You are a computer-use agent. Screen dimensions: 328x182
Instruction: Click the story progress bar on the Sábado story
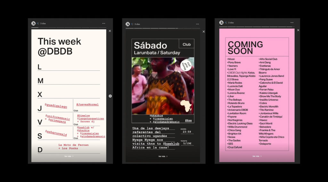click(x=163, y=28)
